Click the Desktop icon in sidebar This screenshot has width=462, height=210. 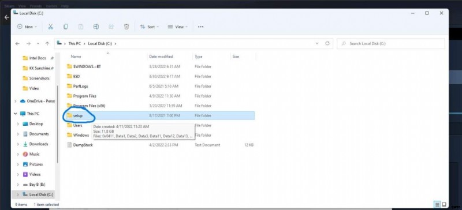click(25, 124)
